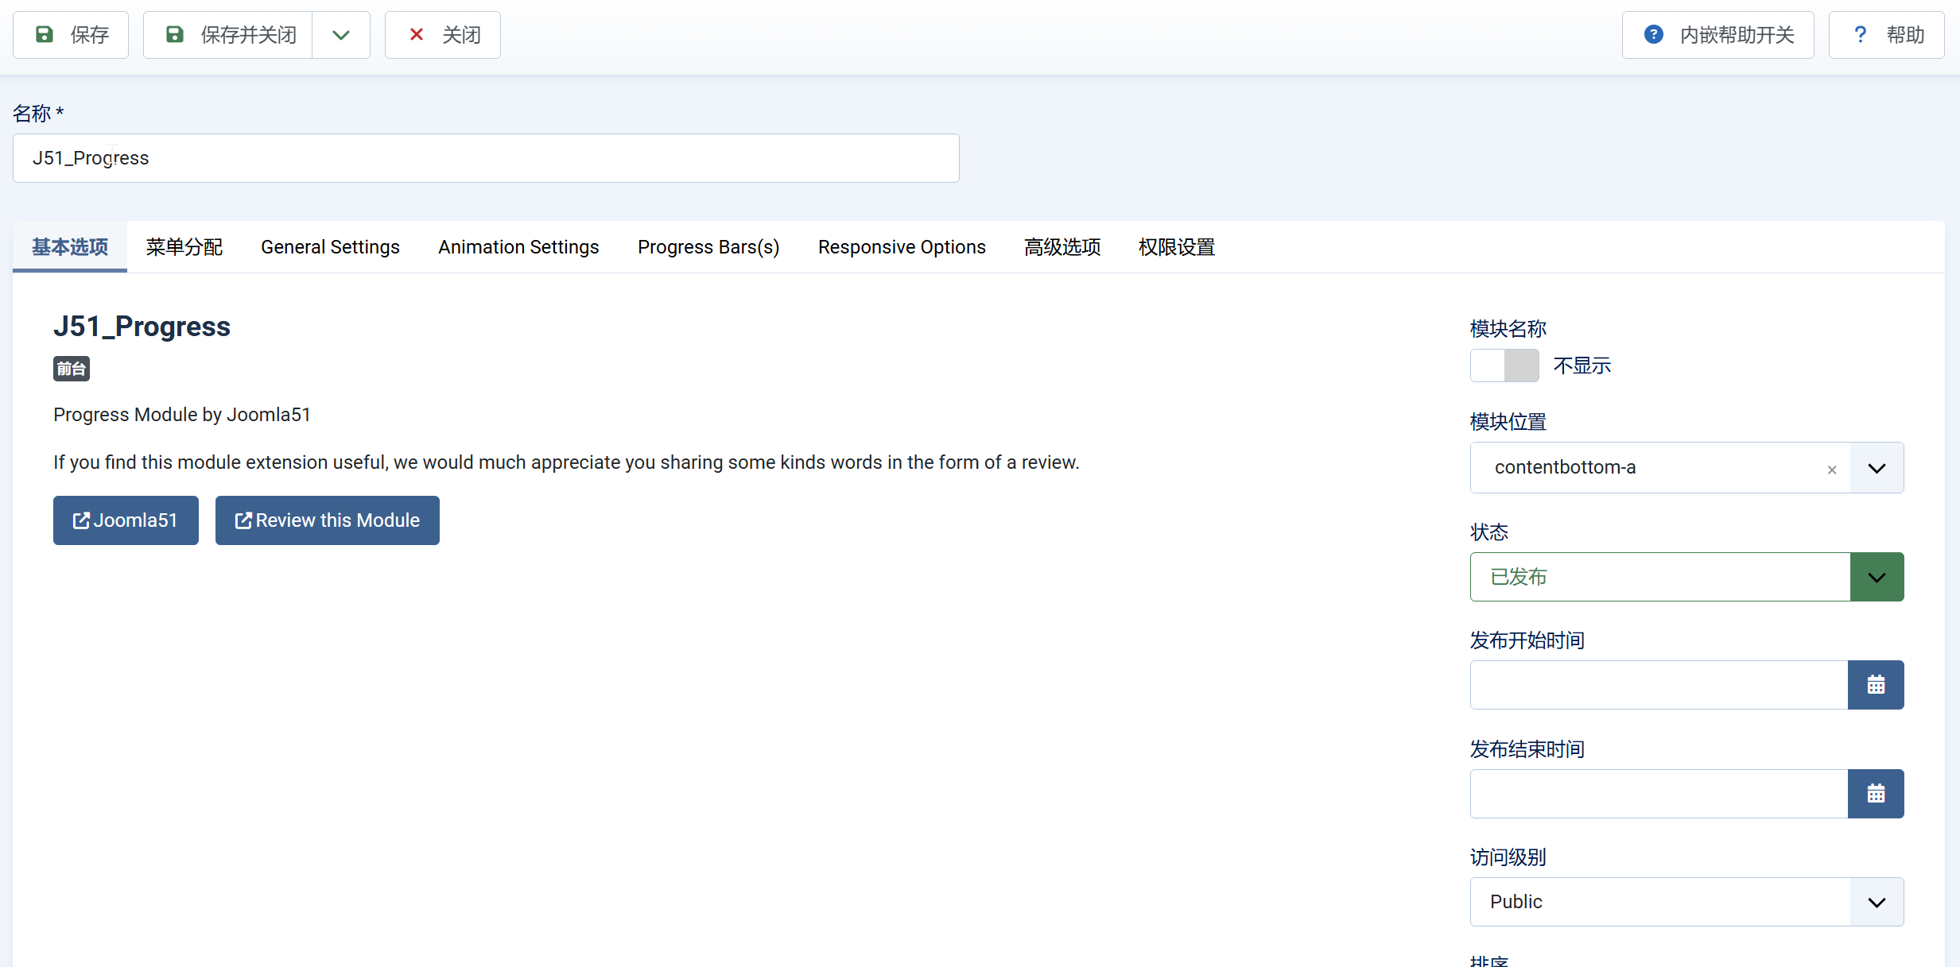Toggle the module title display switch
Viewport: 1960px width, 967px height.
1504,366
